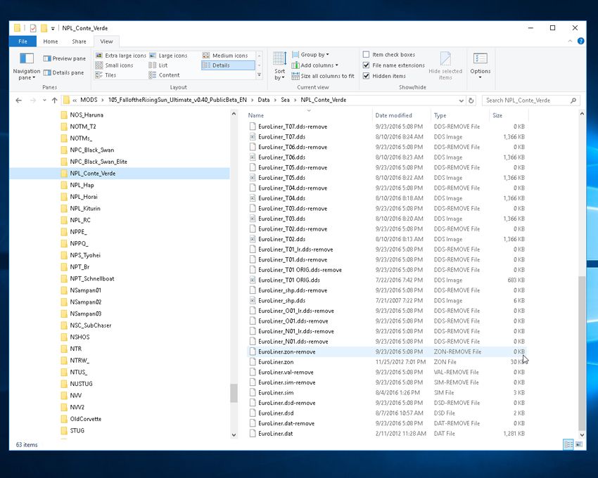Click the search magnifier icon
Viewport: 598px width, 478px height.
click(x=573, y=101)
